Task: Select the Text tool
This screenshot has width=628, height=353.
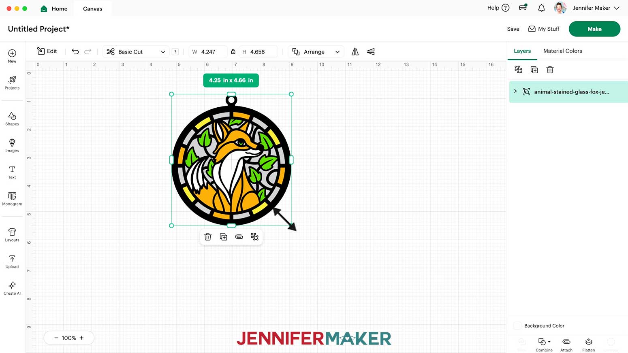Action: click(x=12, y=172)
